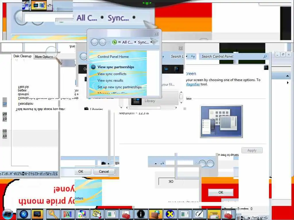Click the Medium - 125% option text
Viewport: 294px width, 220px height.
(134, 113)
